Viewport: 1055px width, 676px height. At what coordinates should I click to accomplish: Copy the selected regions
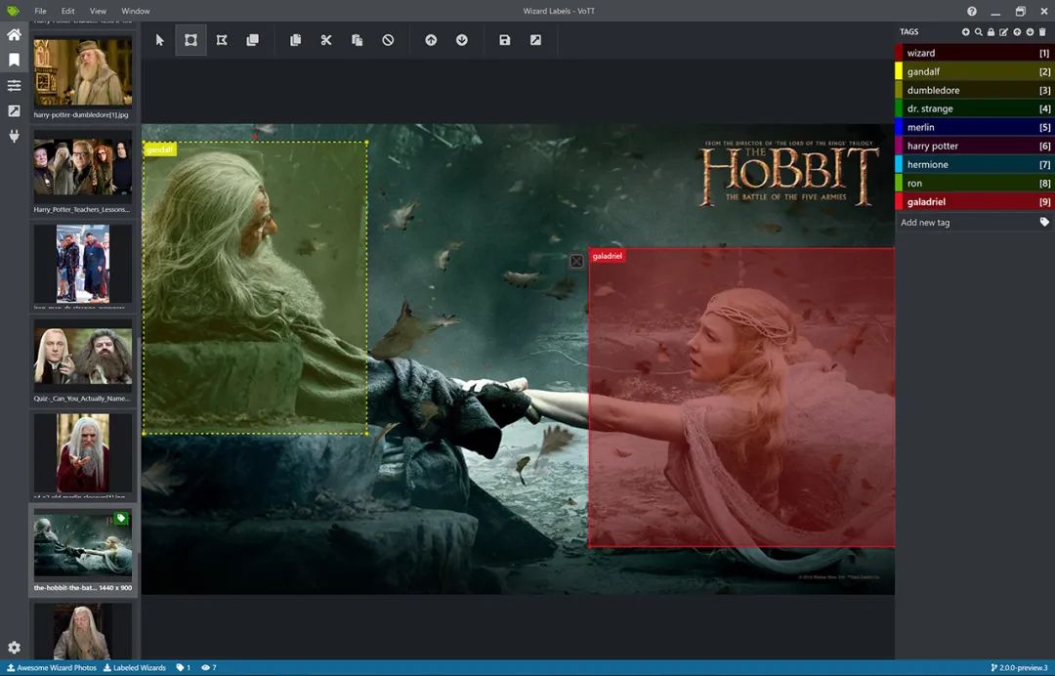pyautogui.click(x=295, y=40)
